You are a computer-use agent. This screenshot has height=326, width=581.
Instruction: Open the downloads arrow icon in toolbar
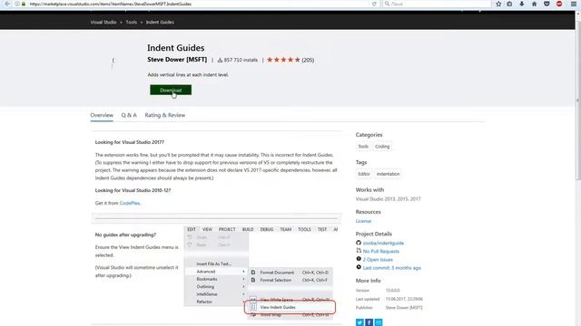[522, 4]
